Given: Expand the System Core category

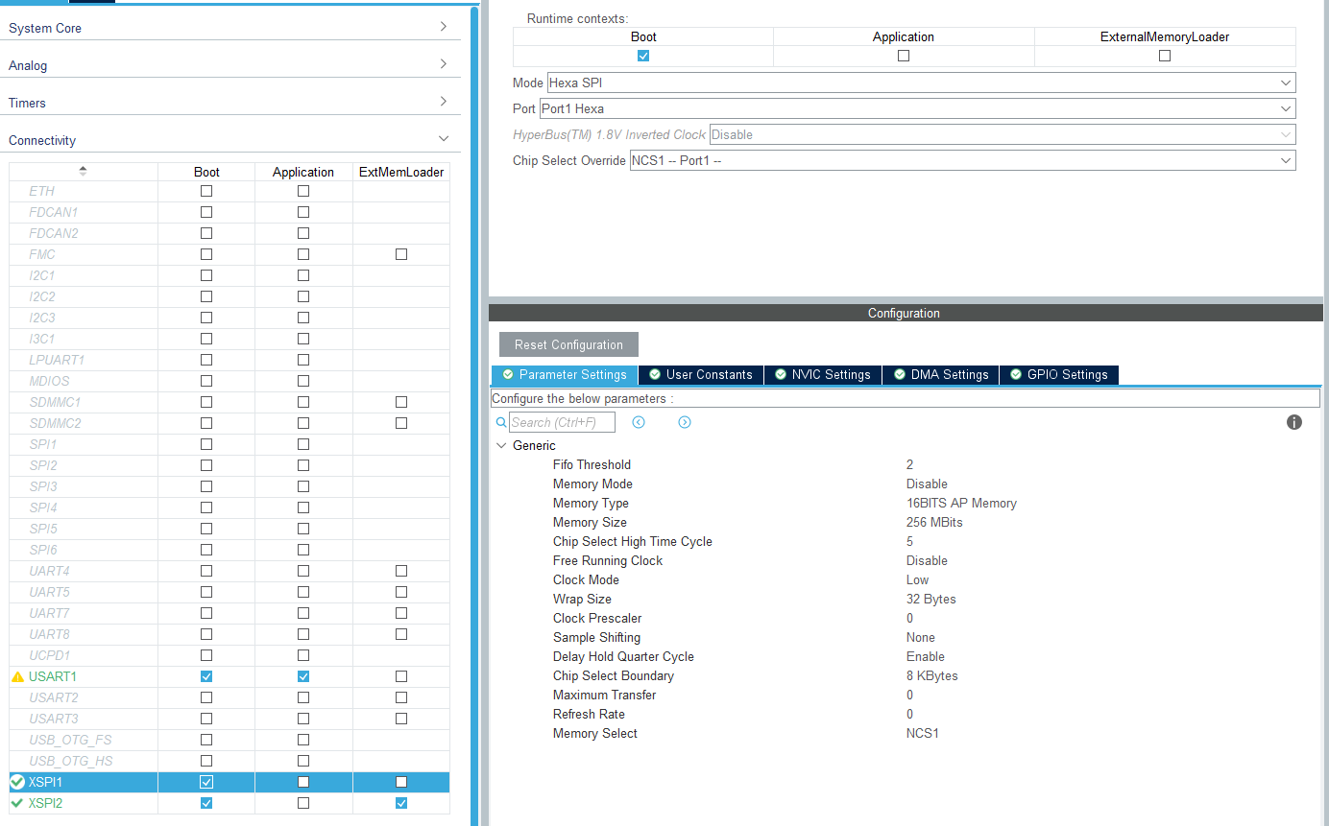Looking at the screenshot, I should (x=229, y=28).
